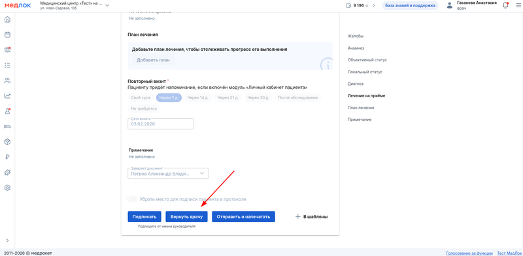Viewport: 523px width, 256px height.
Task: Click the МедЛок logo
Action: pyautogui.click(x=18, y=5)
